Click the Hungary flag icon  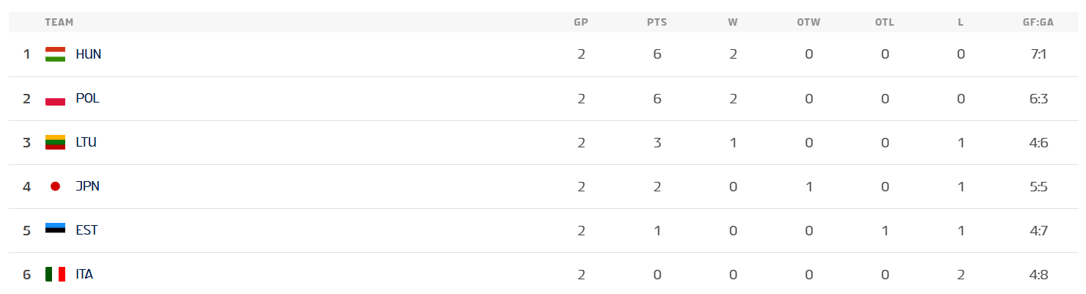[55, 54]
